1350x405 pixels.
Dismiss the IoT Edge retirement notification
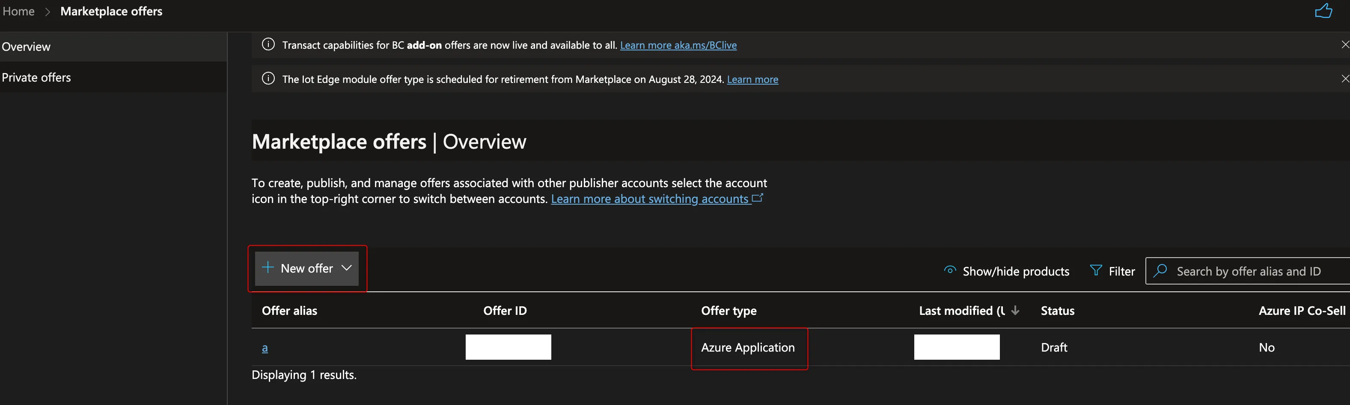click(x=1345, y=79)
